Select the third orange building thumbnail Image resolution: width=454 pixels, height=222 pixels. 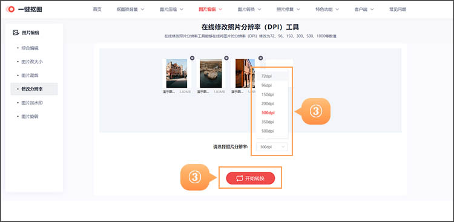[245, 73]
